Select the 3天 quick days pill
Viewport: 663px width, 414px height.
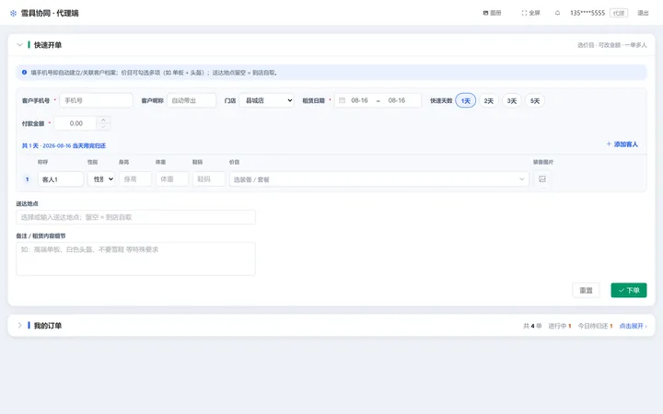[512, 101]
